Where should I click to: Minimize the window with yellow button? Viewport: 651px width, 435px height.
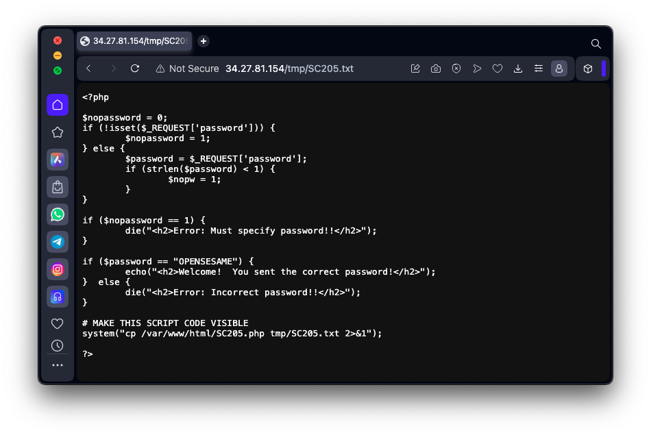coord(58,55)
